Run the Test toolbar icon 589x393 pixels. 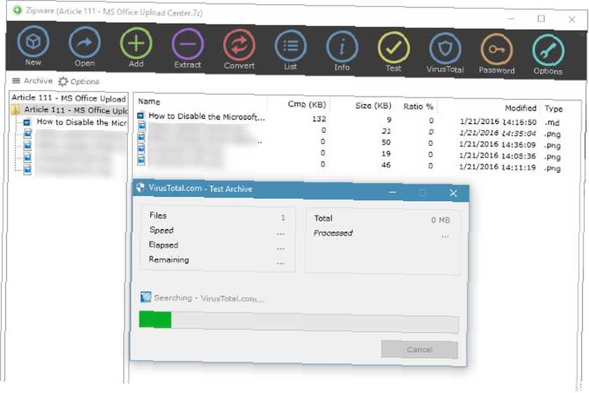pos(393,52)
